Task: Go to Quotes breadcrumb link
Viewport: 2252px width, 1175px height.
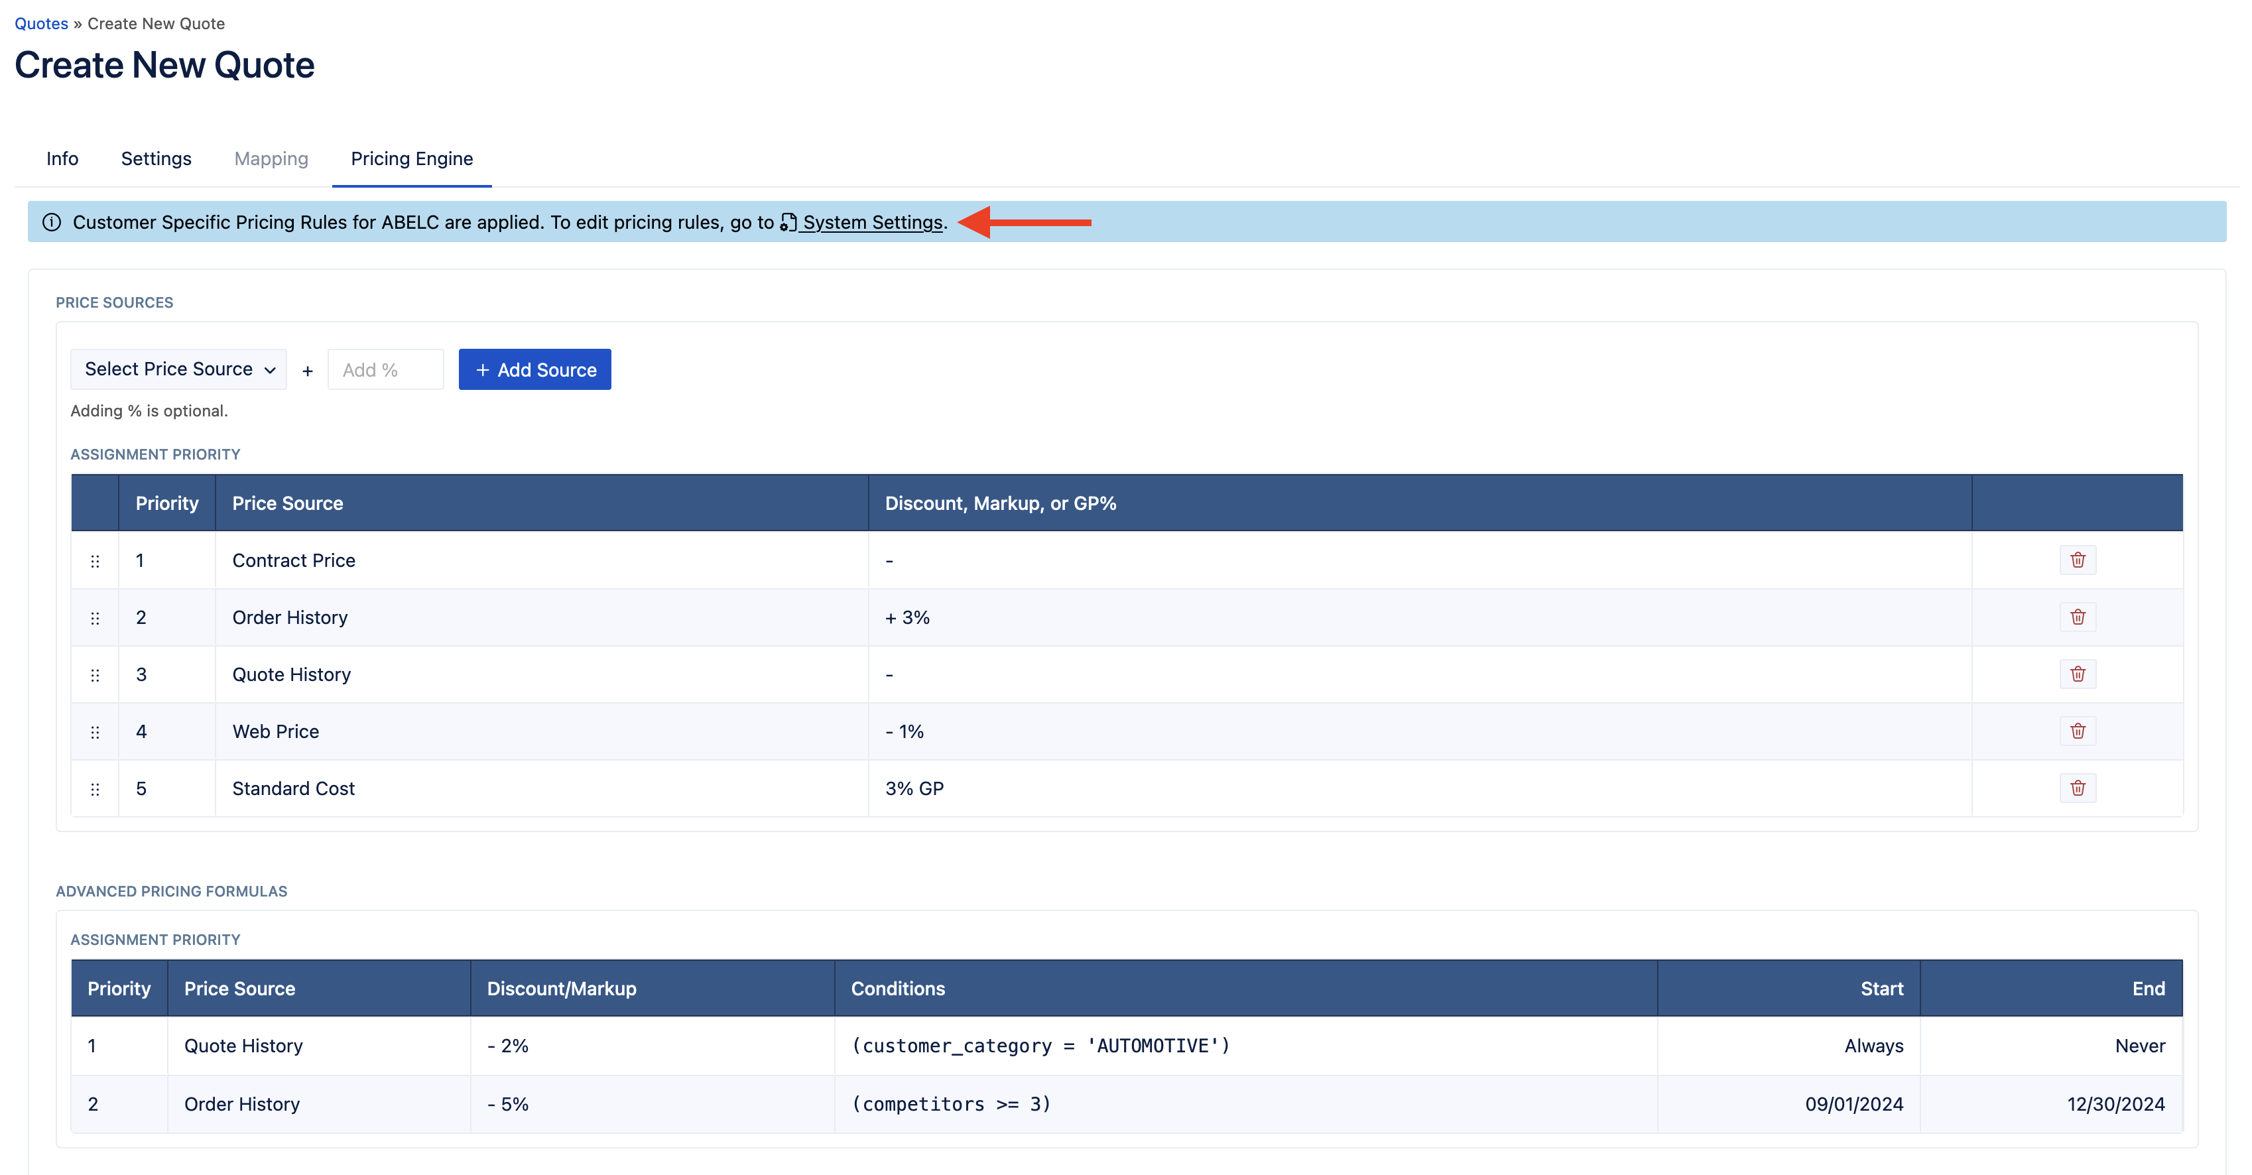Action: [x=41, y=24]
